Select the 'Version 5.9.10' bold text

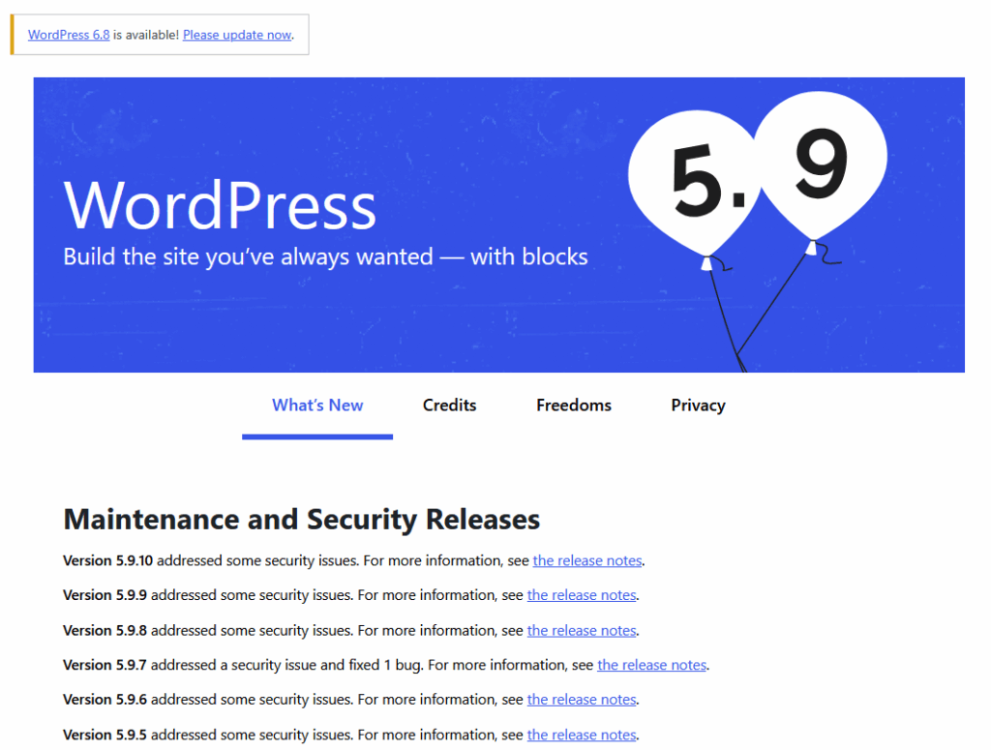(x=108, y=560)
